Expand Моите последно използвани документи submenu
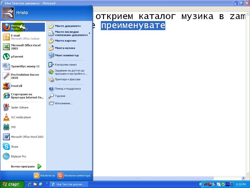The width and height of the screenshot is (250, 188). click(x=71, y=33)
